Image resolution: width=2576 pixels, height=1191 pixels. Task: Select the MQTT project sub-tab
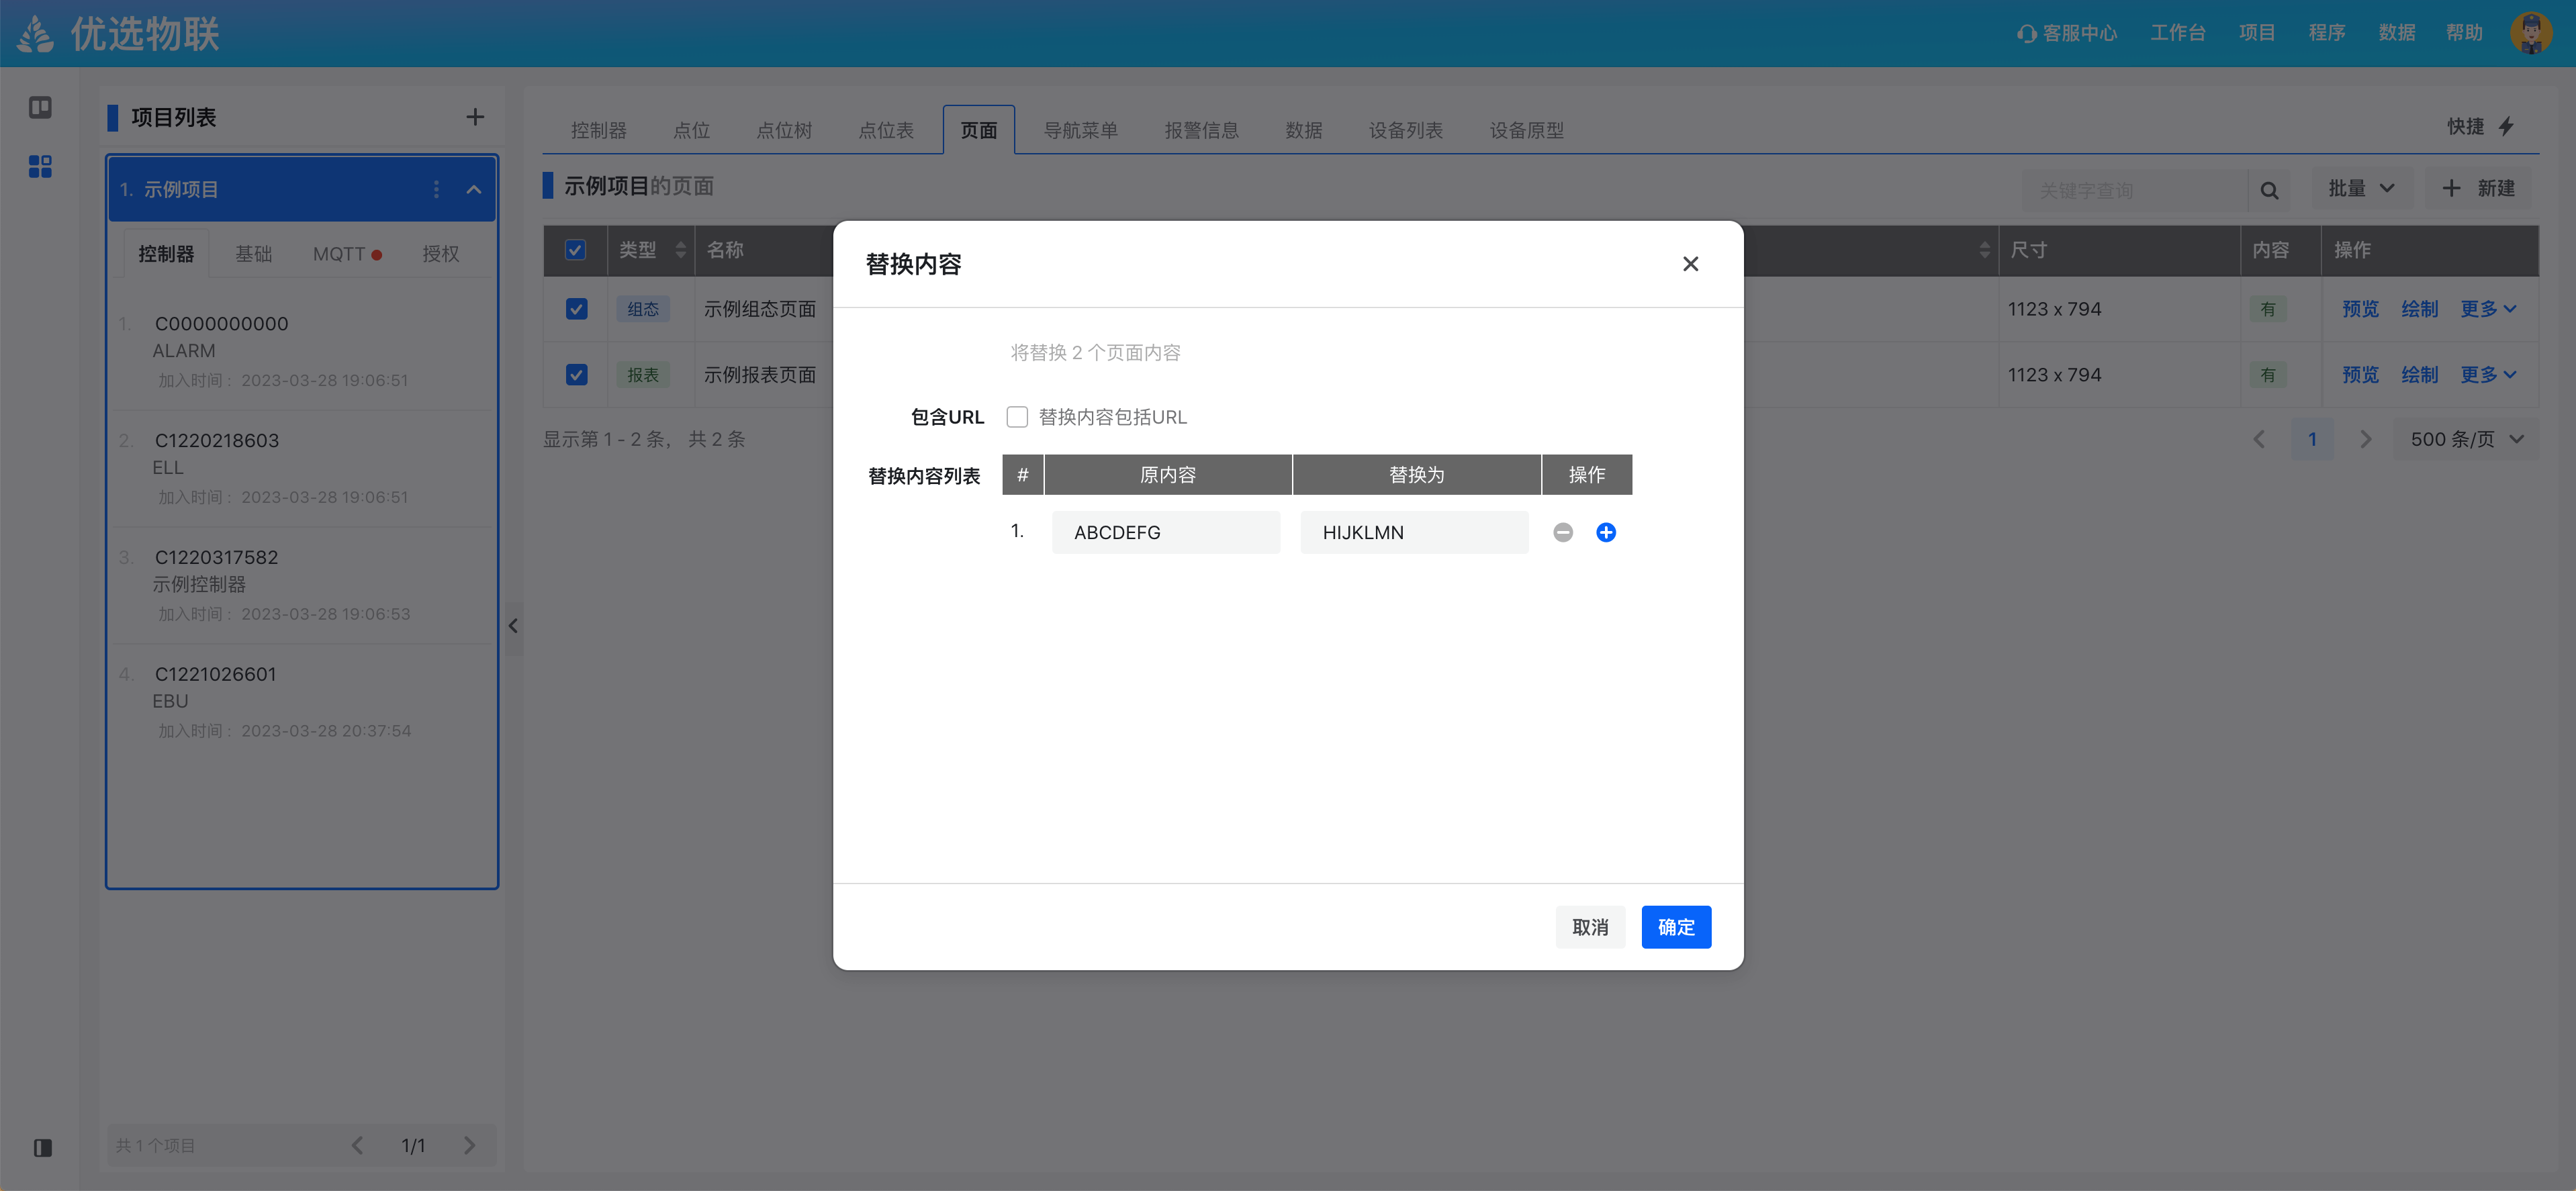click(x=347, y=254)
